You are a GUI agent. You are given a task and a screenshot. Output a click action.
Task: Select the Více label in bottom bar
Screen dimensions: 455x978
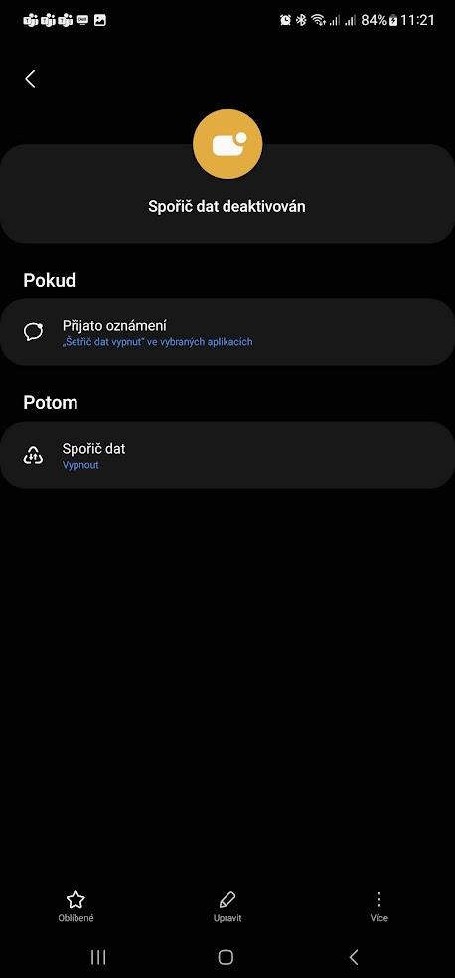tap(379, 918)
